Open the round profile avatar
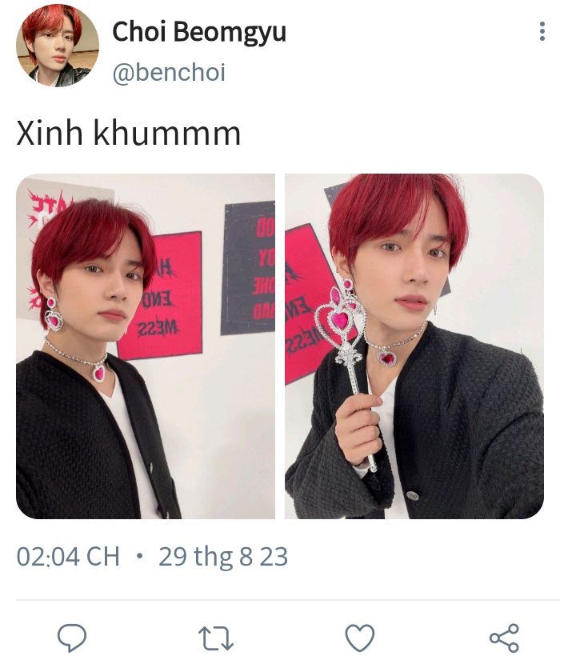Screen dimensions: 576x664 click(x=58, y=46)
